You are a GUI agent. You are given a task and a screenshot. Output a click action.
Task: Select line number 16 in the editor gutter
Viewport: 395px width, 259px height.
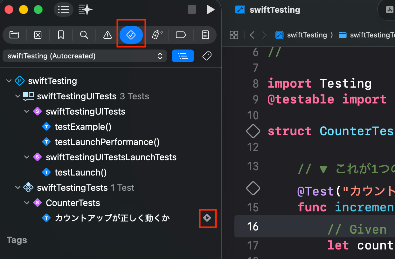252,226
